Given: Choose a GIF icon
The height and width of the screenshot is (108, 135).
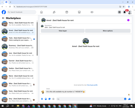Looking at the screenshot, I should click(x=53, y=99).
